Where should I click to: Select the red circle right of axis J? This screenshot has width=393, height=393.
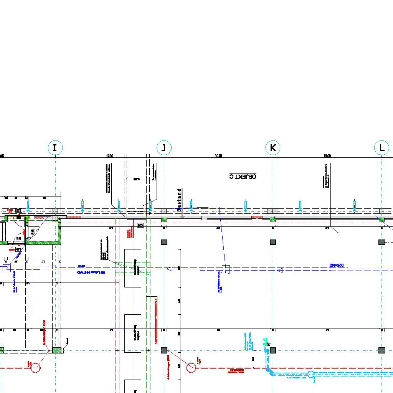(191, 368)
